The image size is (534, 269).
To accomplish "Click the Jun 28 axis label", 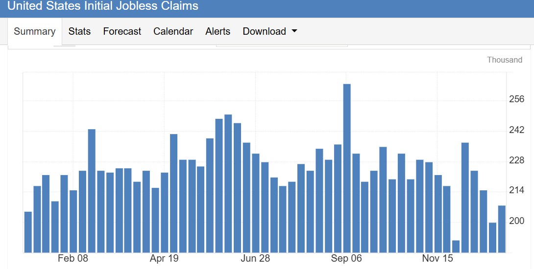I will (255, 258).
